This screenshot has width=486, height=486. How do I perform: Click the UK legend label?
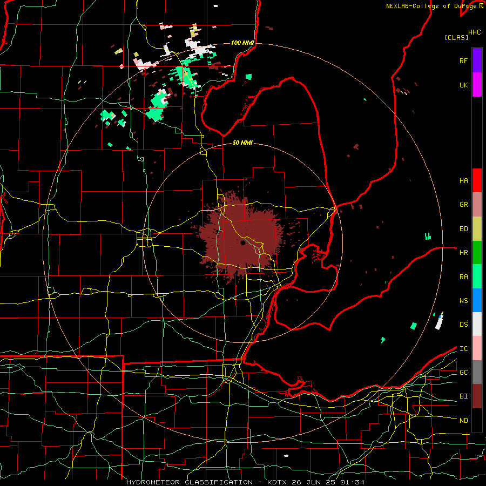click(463, 85)
